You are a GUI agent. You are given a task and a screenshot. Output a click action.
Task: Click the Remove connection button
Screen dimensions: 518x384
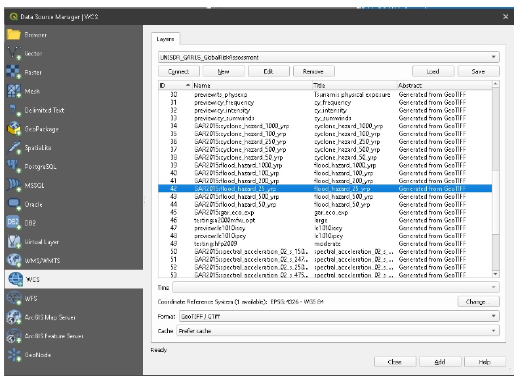point(313,71)
